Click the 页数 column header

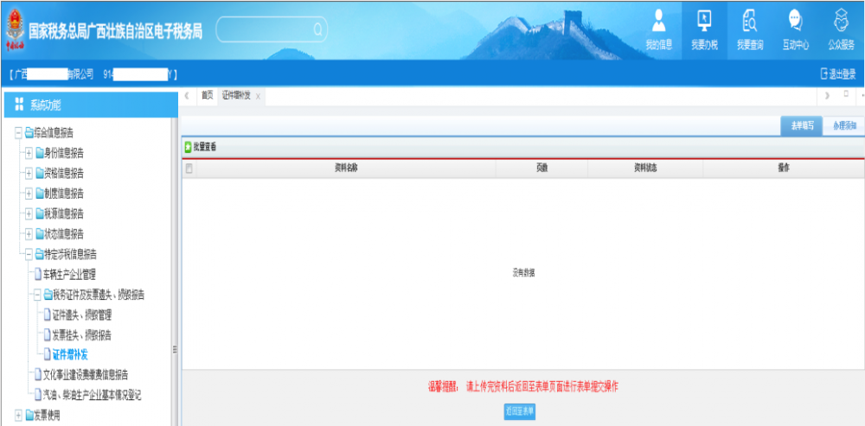(x=541, y=168)
